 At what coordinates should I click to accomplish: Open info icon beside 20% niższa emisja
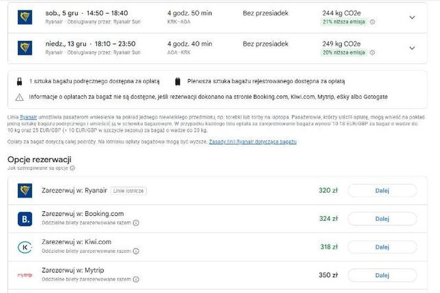[x=372, y=52]
